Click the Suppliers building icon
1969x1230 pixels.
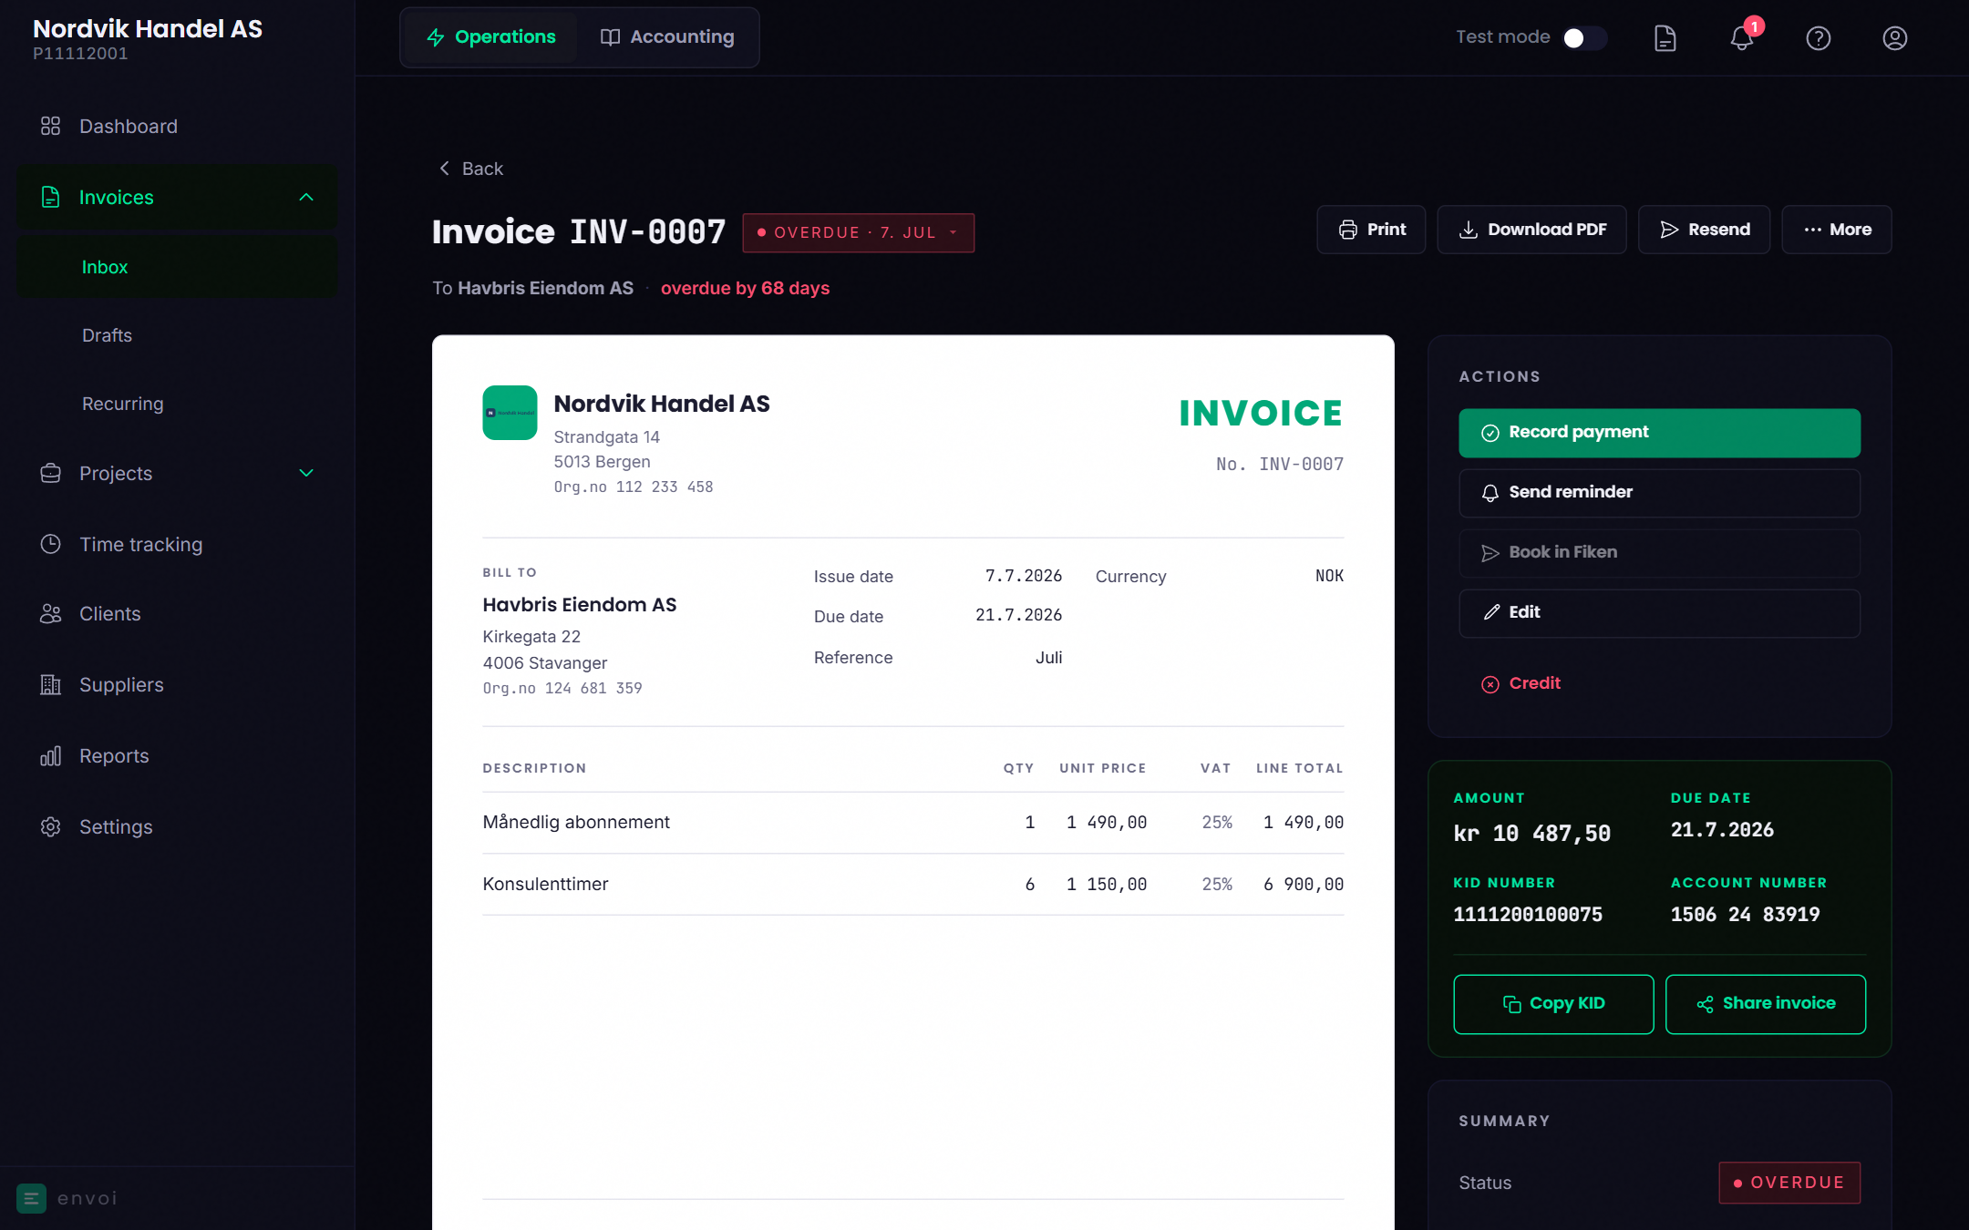[x=50, y=685]
